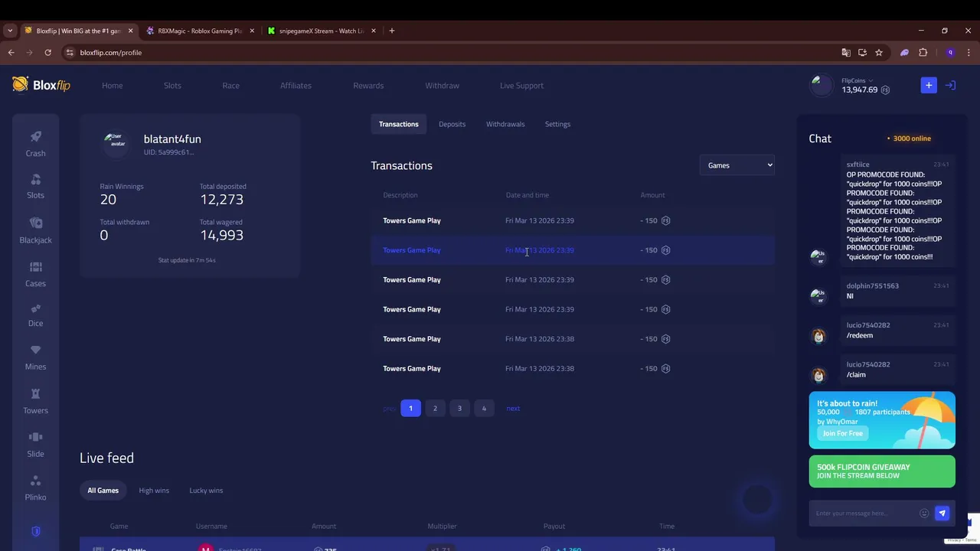The width and height of the screenshot is (980, 551).
Task: Click header profile avatar near FlipCoins
Action: [822, 85]
